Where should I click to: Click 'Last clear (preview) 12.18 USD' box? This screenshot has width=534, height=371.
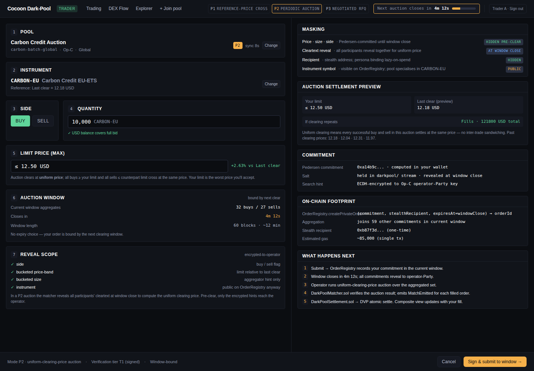point(469,105)
